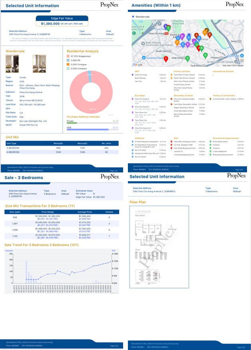The image size is (251, 350).
Task: Click the Teck Whye Shopping Centre pin icon
Action: pos(171,142)
